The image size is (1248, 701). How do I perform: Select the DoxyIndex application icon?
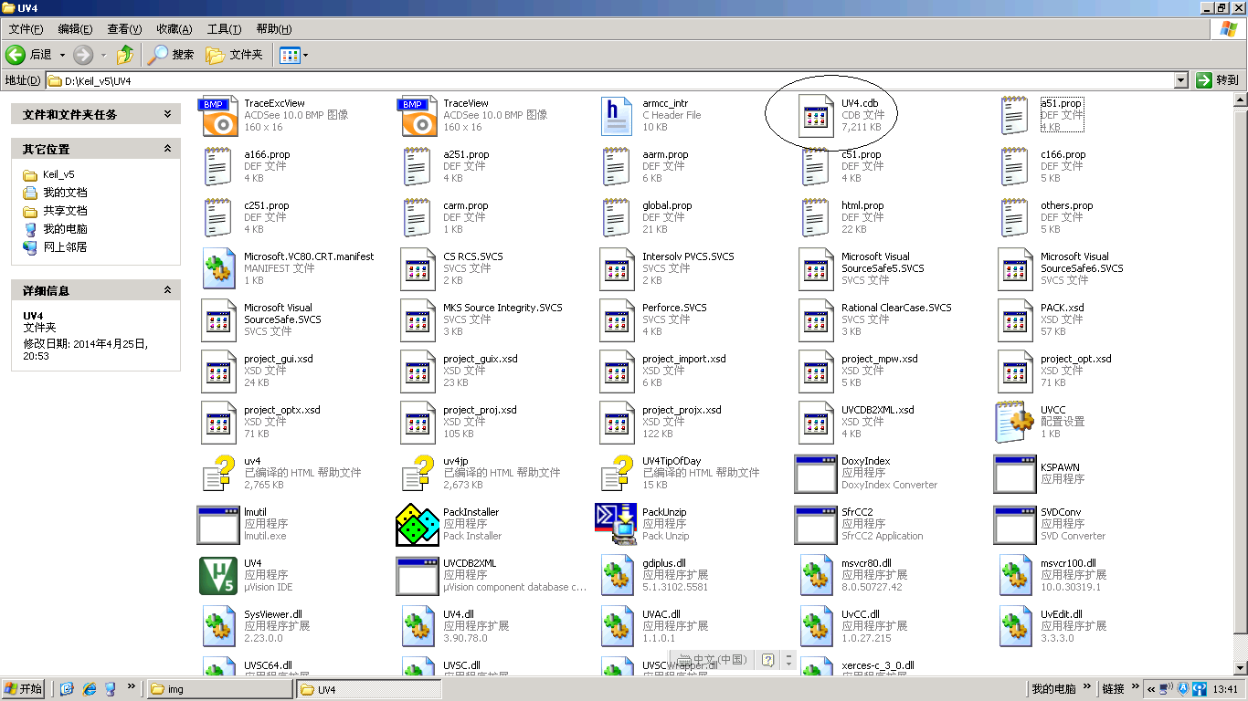816,473
